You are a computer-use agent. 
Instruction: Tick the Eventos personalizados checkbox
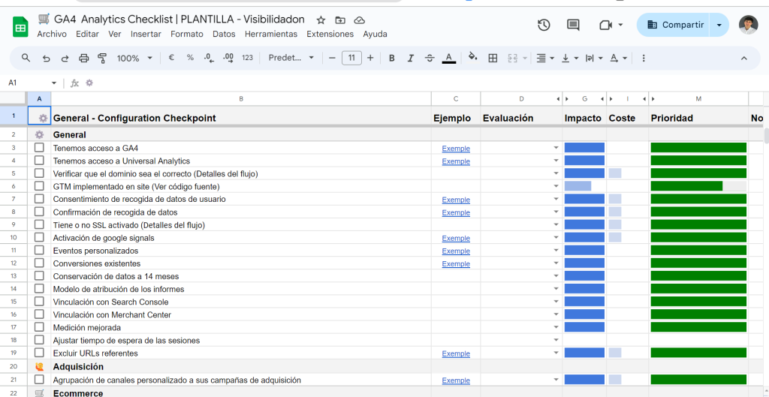click(39, 251)
